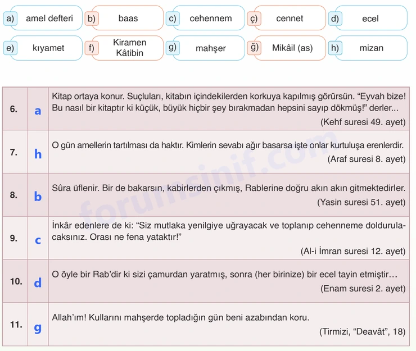Click the 'd)' letter badge
The width and height of the screenshot is (416, 351).
[x=335, y=19]
